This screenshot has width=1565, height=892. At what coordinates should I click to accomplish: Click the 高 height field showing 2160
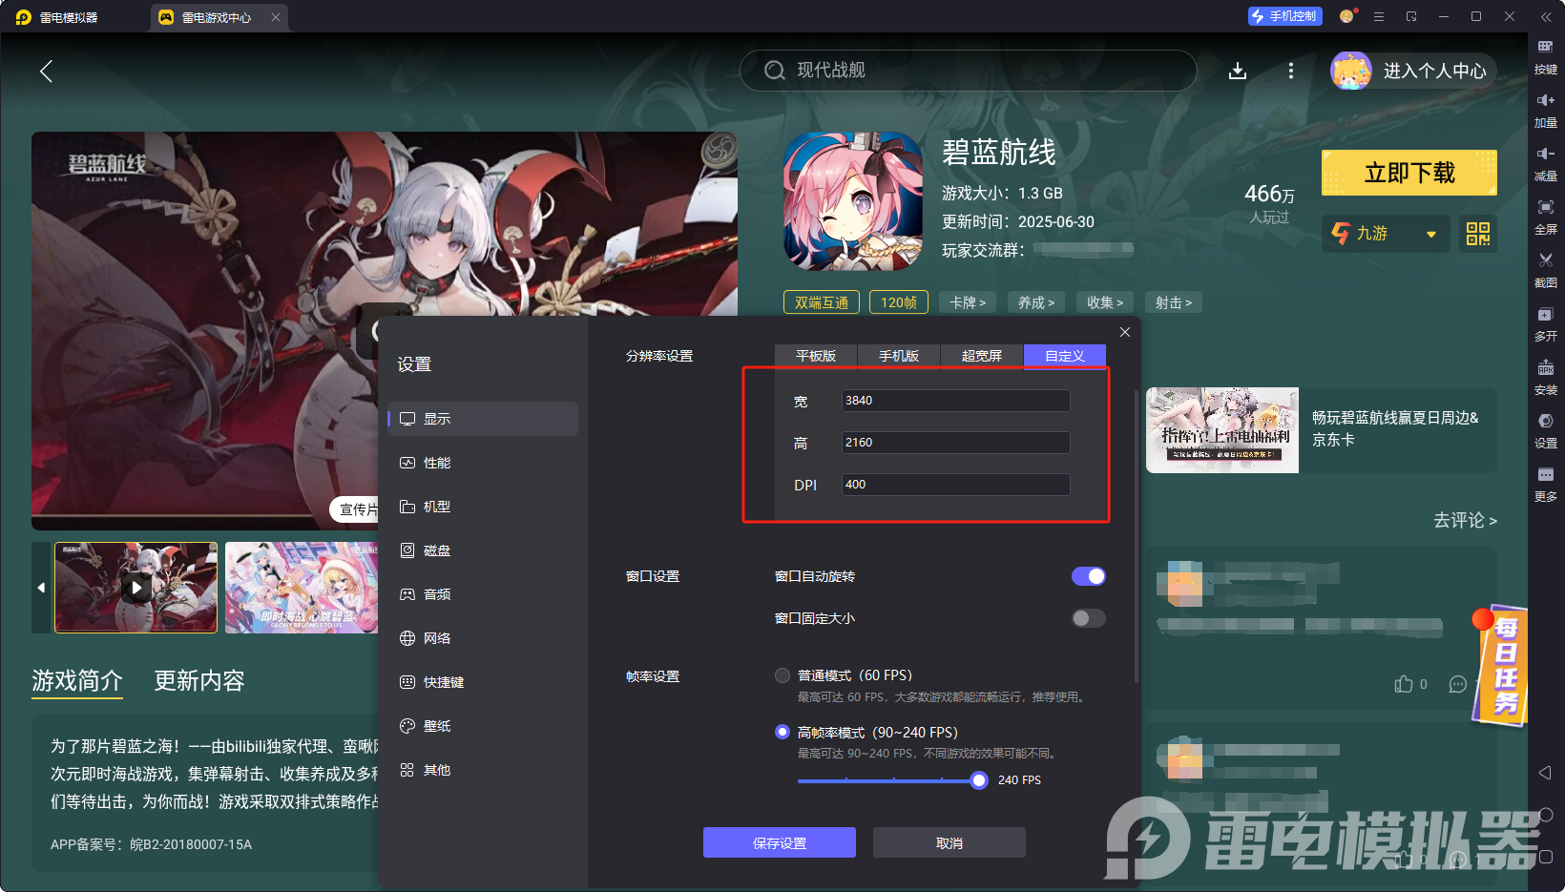pos(955,443)
